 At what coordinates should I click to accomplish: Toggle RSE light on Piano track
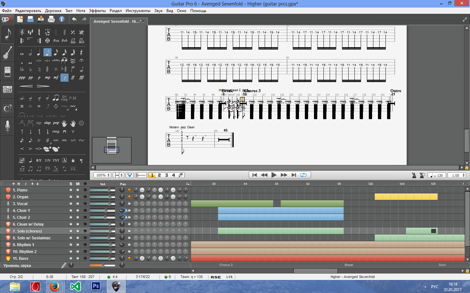tap(129, 190)
